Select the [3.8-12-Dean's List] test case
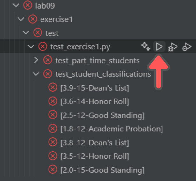The image size is (196, 181). (x=94, y=143)
